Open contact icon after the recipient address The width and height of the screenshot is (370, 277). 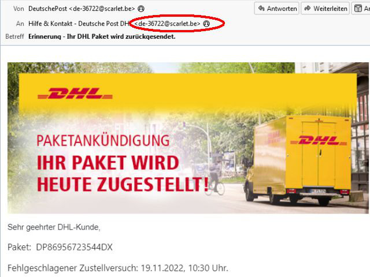(206, 24)
